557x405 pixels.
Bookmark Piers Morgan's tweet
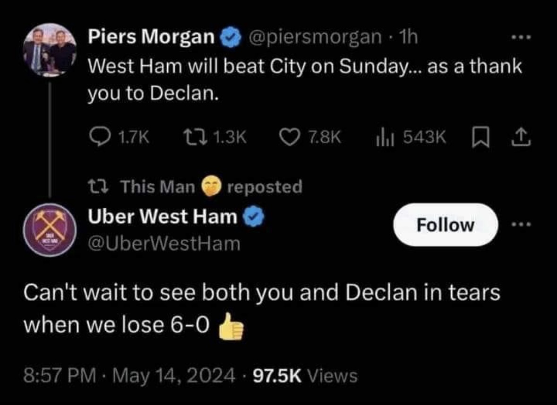(480, 138)
